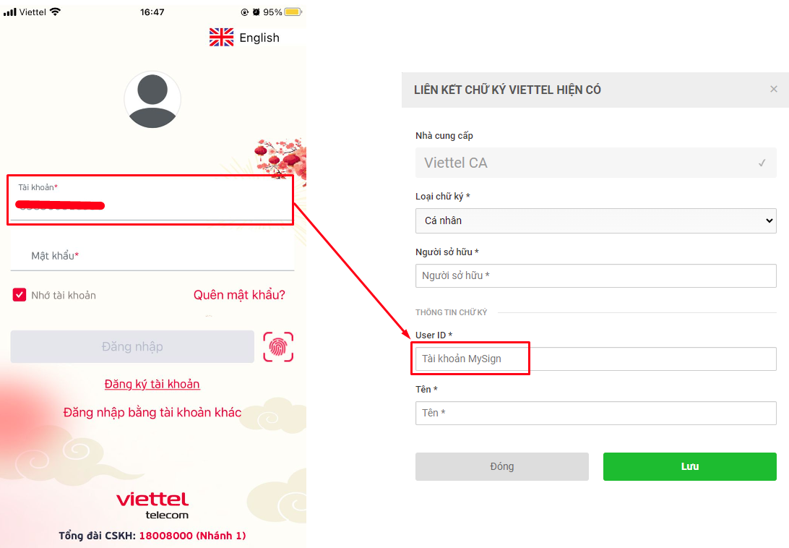Image resolution: width=789 pixels, height=548 pixels.
Task: Switch language to English
Action: (x=259, y=38)
